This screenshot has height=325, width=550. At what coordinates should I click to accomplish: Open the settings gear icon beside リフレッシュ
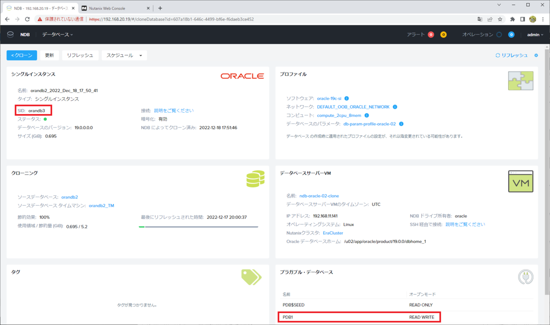click(x=536, y=55)
